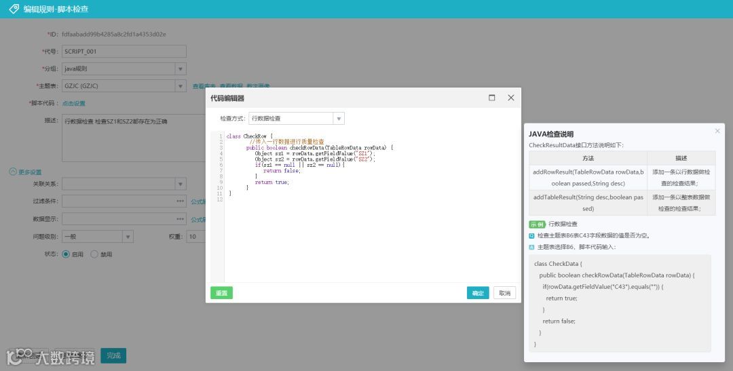Image resolution: width=733 pixels, height=371 pixels.
Task: Click the 数据显示 input field
Action: (124, 219)
